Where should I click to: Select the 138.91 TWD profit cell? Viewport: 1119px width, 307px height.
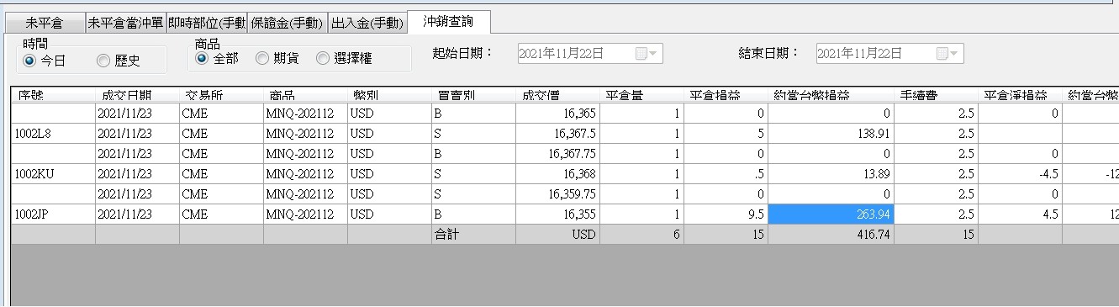click(x=831, y=134)
